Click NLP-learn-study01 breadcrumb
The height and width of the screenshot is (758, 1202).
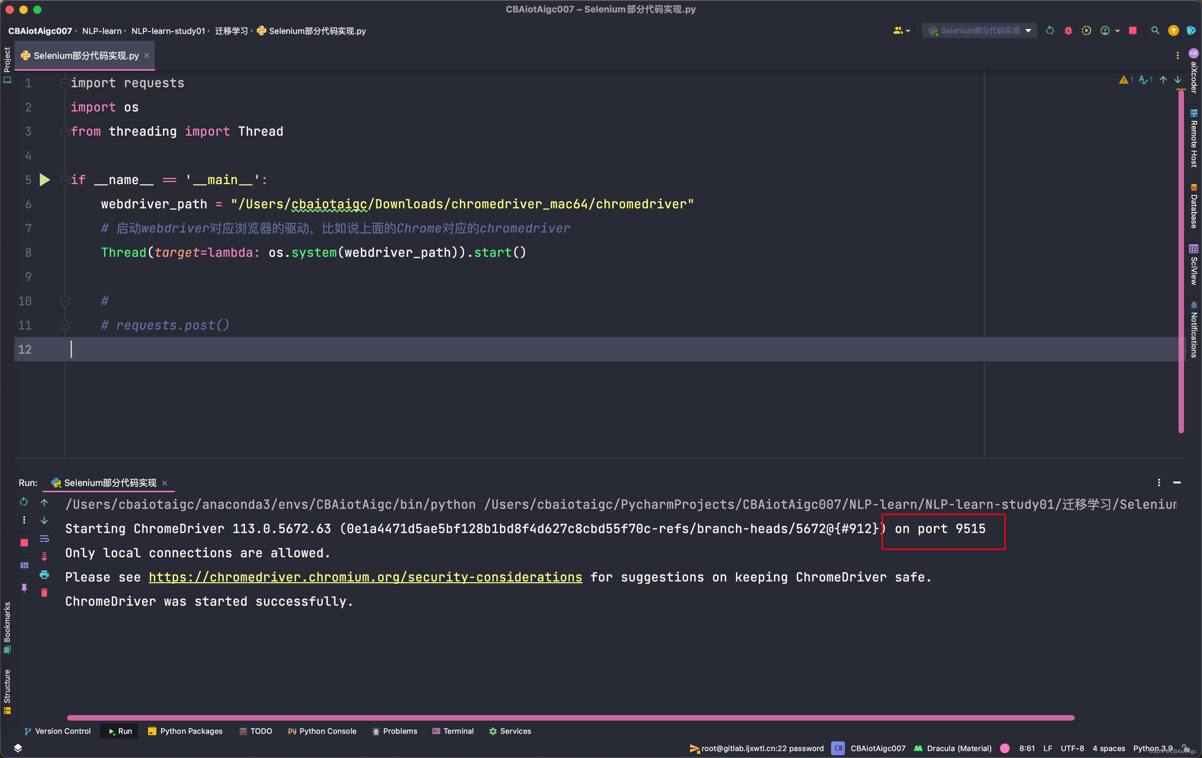(x=168, y=31)
